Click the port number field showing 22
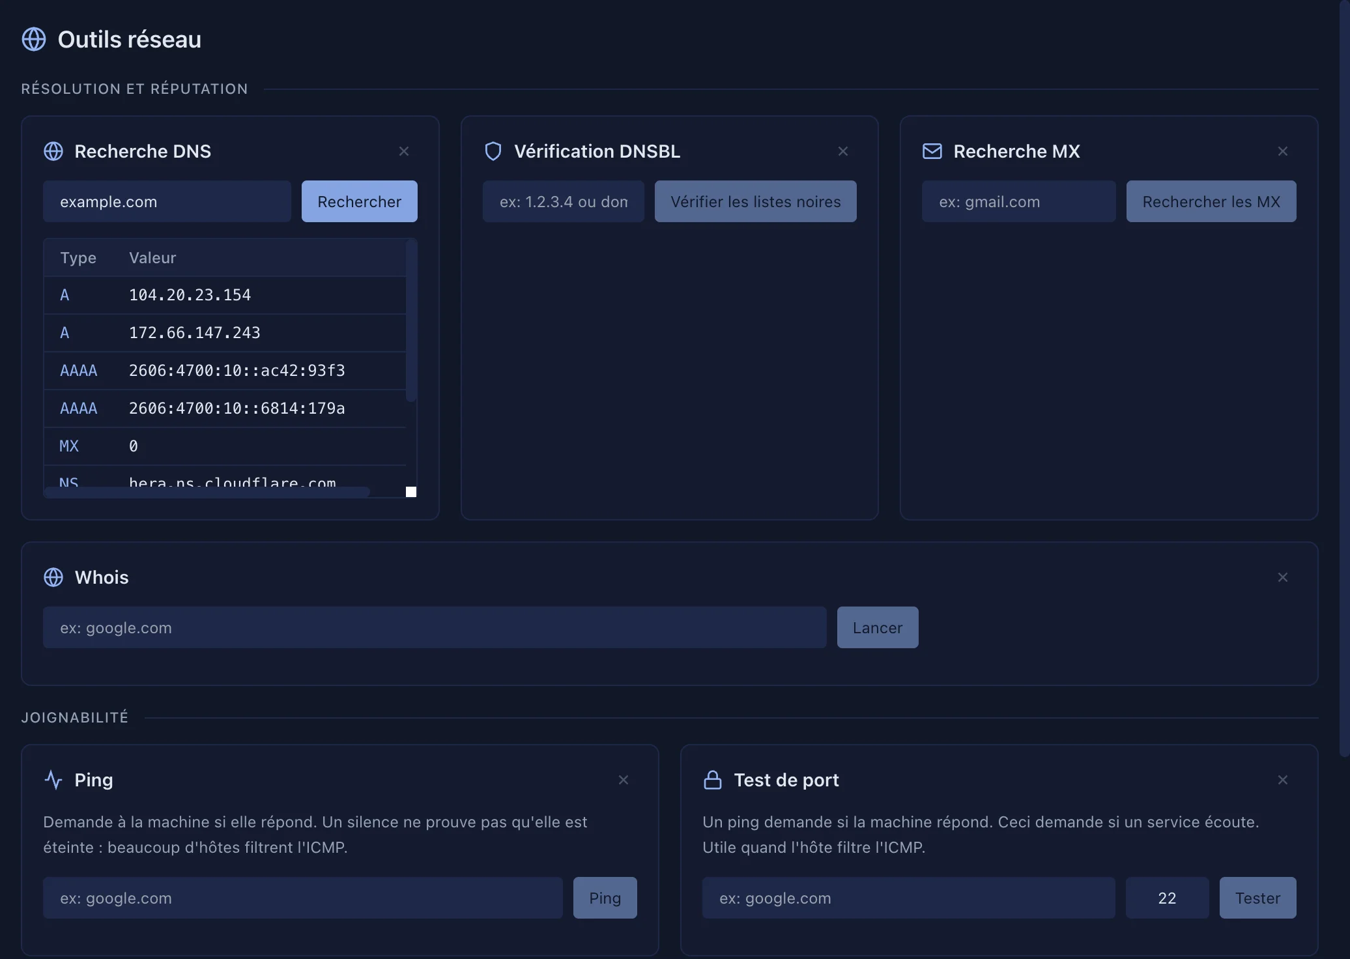Image resolution: width=1350 pixels, height=959 pixels. click(1168, 898)
